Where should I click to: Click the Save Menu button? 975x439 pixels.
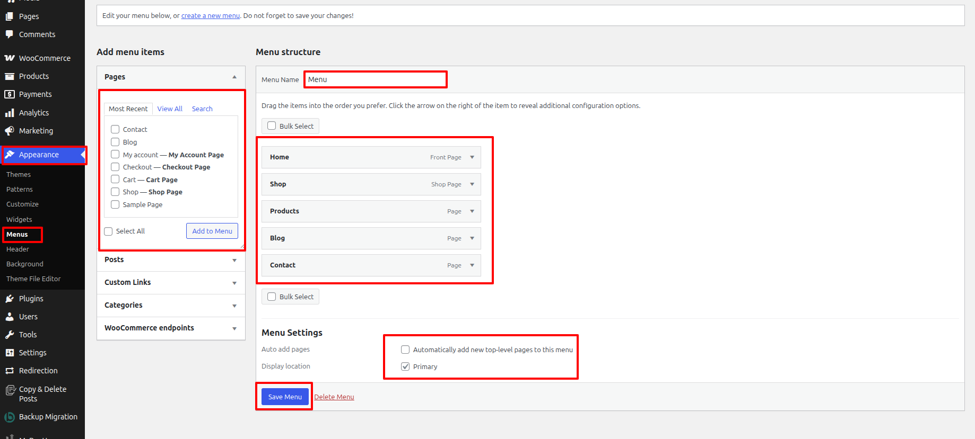[285, 397]
